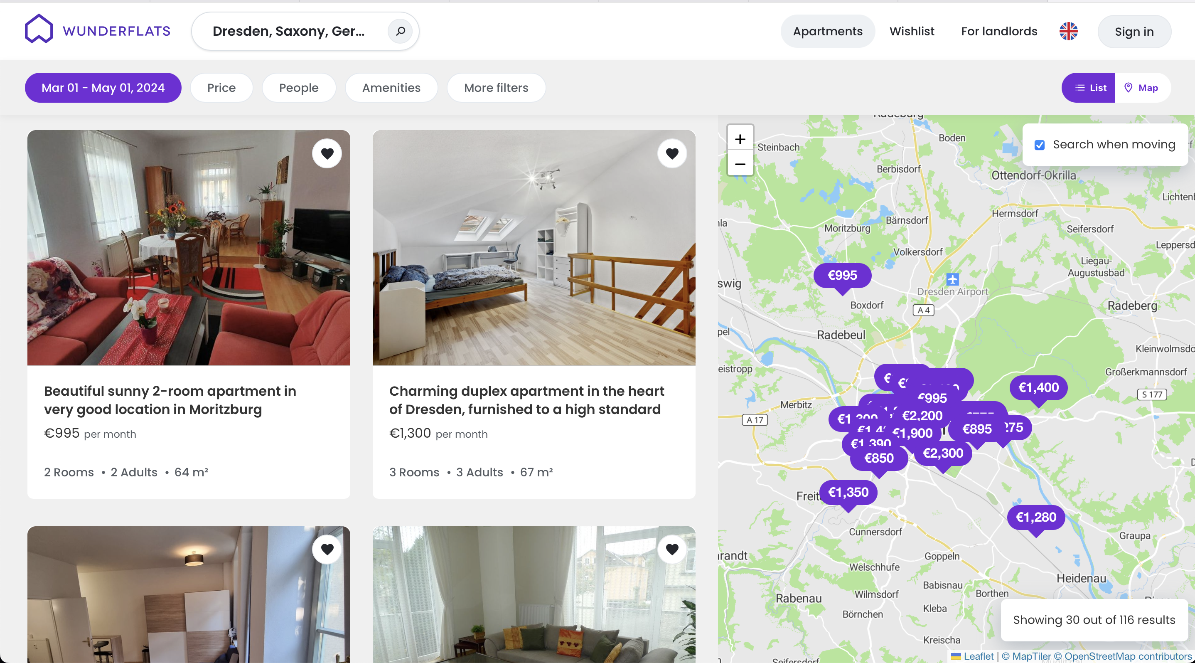This screenshot has height=663, width=1195.
Task: Select the €1,400 map price marker
Action: coord(1038,388)
